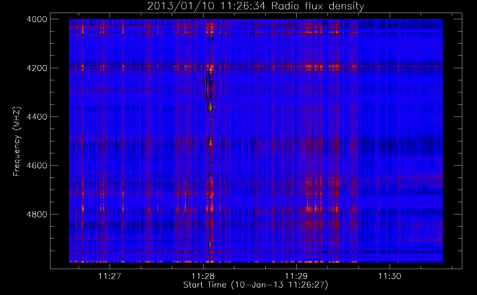Click the 11:30 time tick label
The height and width of the screenshot is (295, 477).
[390, 276]
